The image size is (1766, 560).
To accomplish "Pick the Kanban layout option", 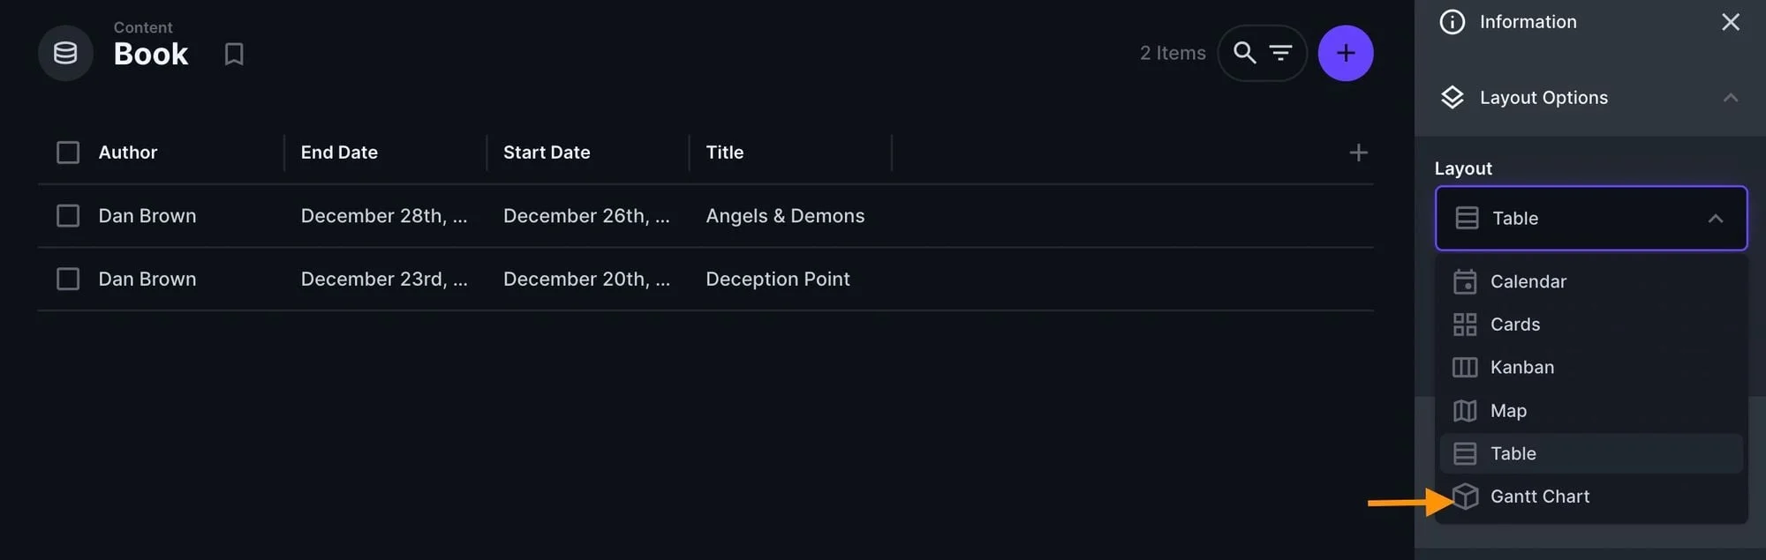I will 1521,367.
